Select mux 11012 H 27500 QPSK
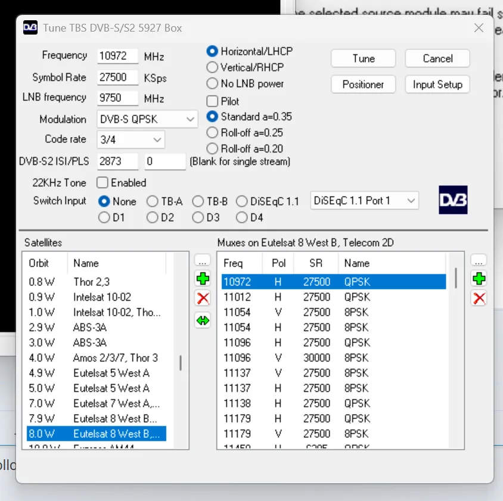Screen dimensions: 503x501 point(334,297)
